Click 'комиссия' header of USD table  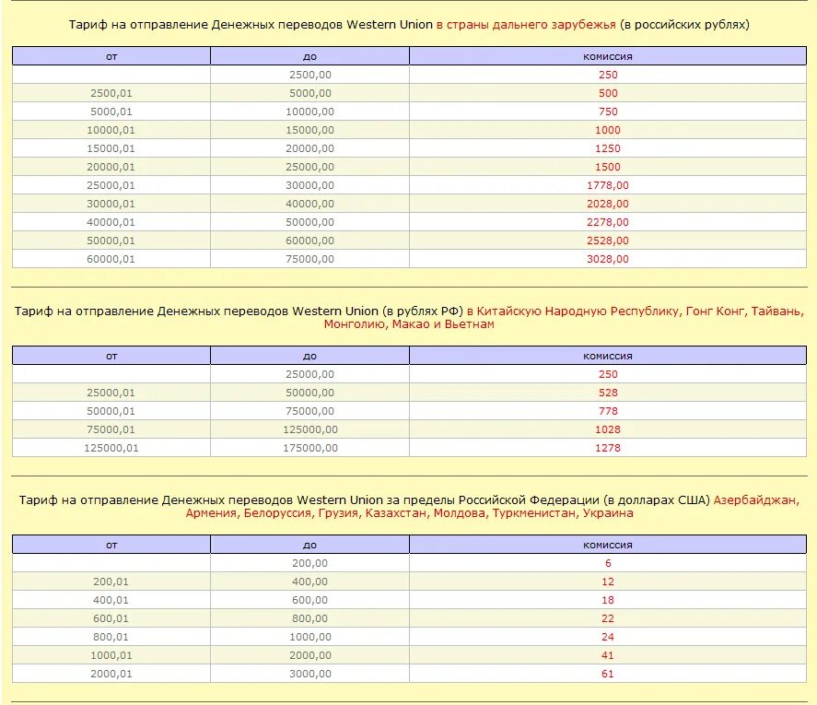click(x=608, y=545)
